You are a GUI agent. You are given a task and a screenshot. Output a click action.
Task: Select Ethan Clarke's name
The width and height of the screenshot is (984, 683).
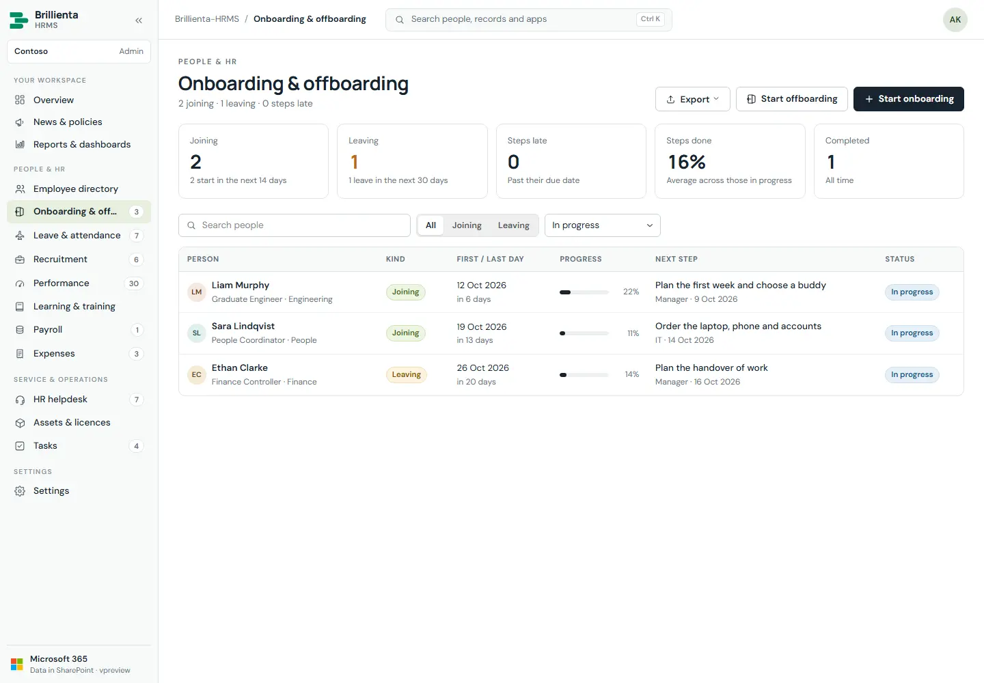pos(240,368)
